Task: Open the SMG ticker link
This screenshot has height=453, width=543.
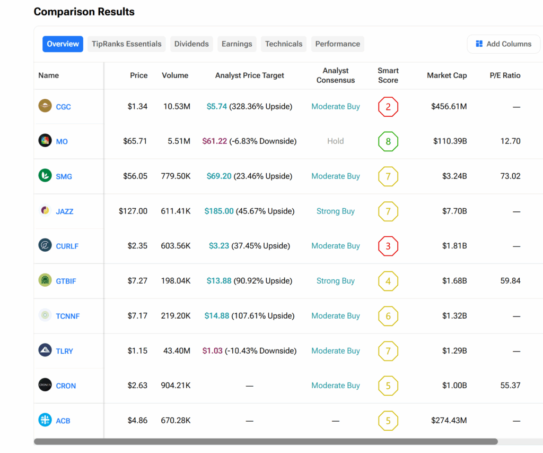Action: tap(64, 176)
